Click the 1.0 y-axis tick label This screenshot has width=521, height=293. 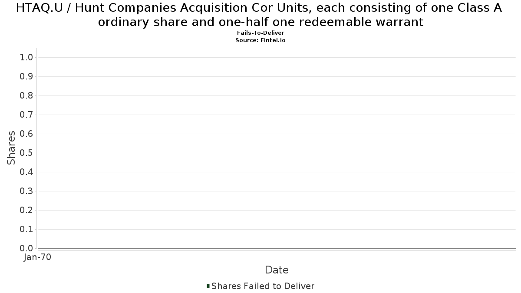click(x=27, y=57)
